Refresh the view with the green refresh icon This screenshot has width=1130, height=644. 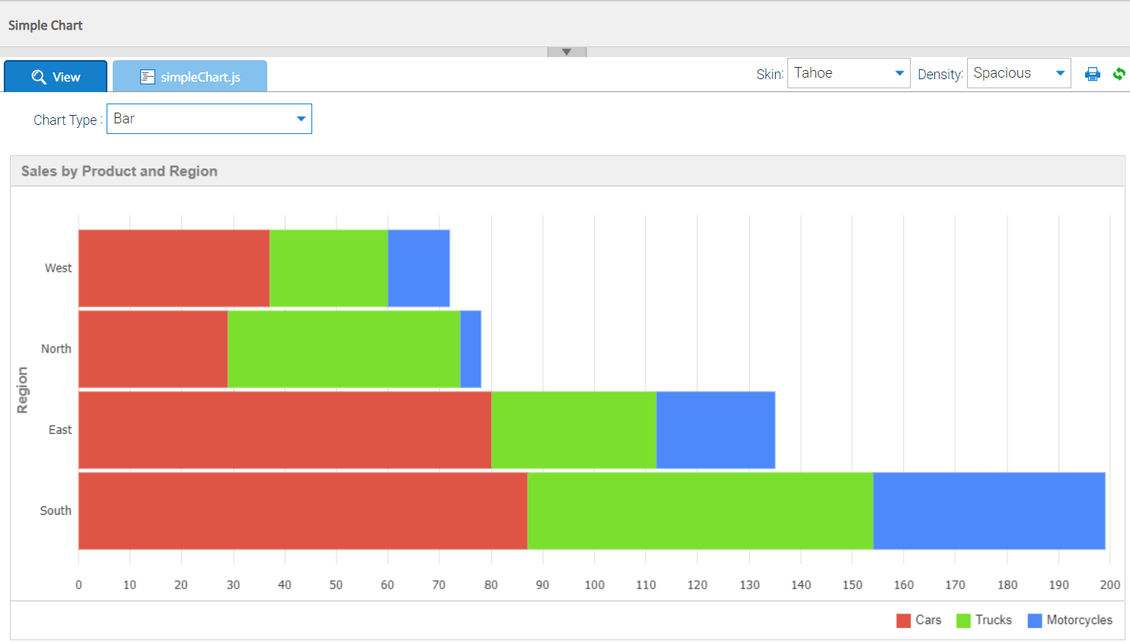pos(1119,73)
